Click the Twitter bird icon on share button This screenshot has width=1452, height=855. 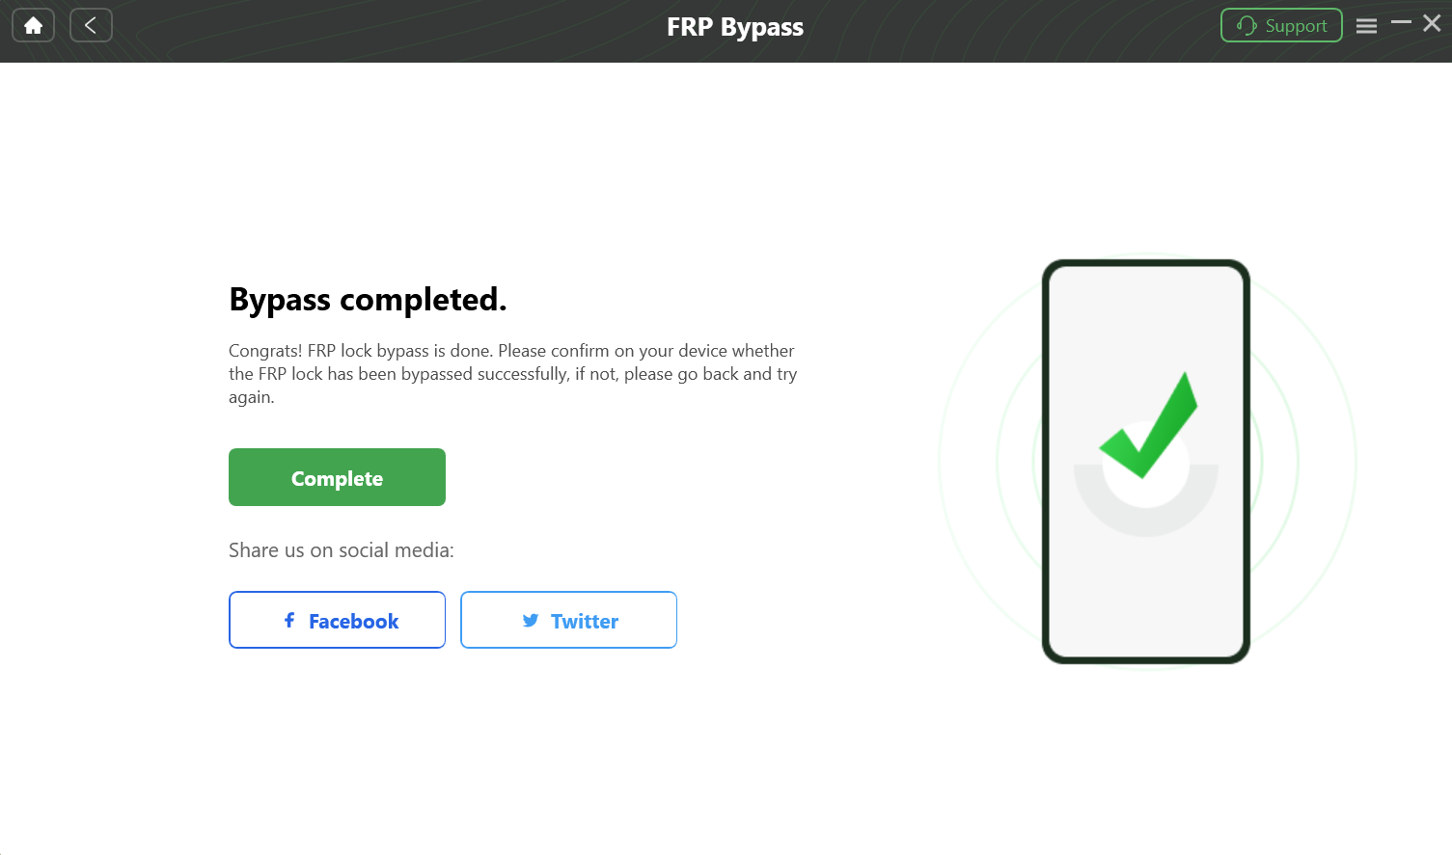tap(531, 621)
